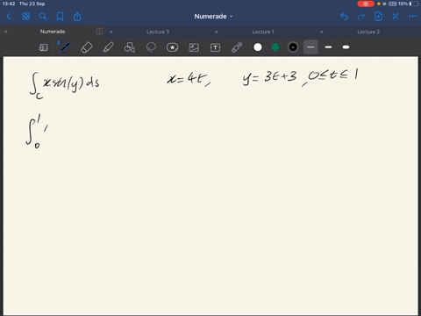Close the Lecture 3 tab
Viewport: 421px width, 316px height.
111,32
